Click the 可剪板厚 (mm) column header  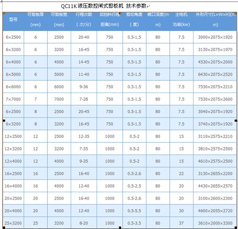coord(36,19)
